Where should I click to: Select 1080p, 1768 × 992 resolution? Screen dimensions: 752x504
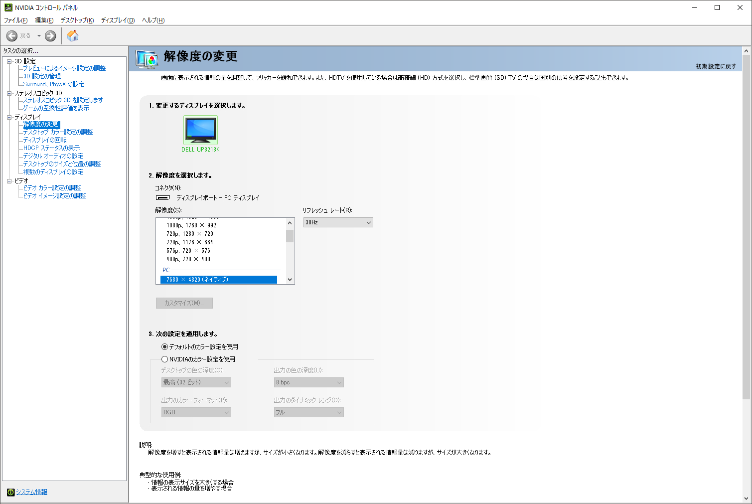point(191,225)
